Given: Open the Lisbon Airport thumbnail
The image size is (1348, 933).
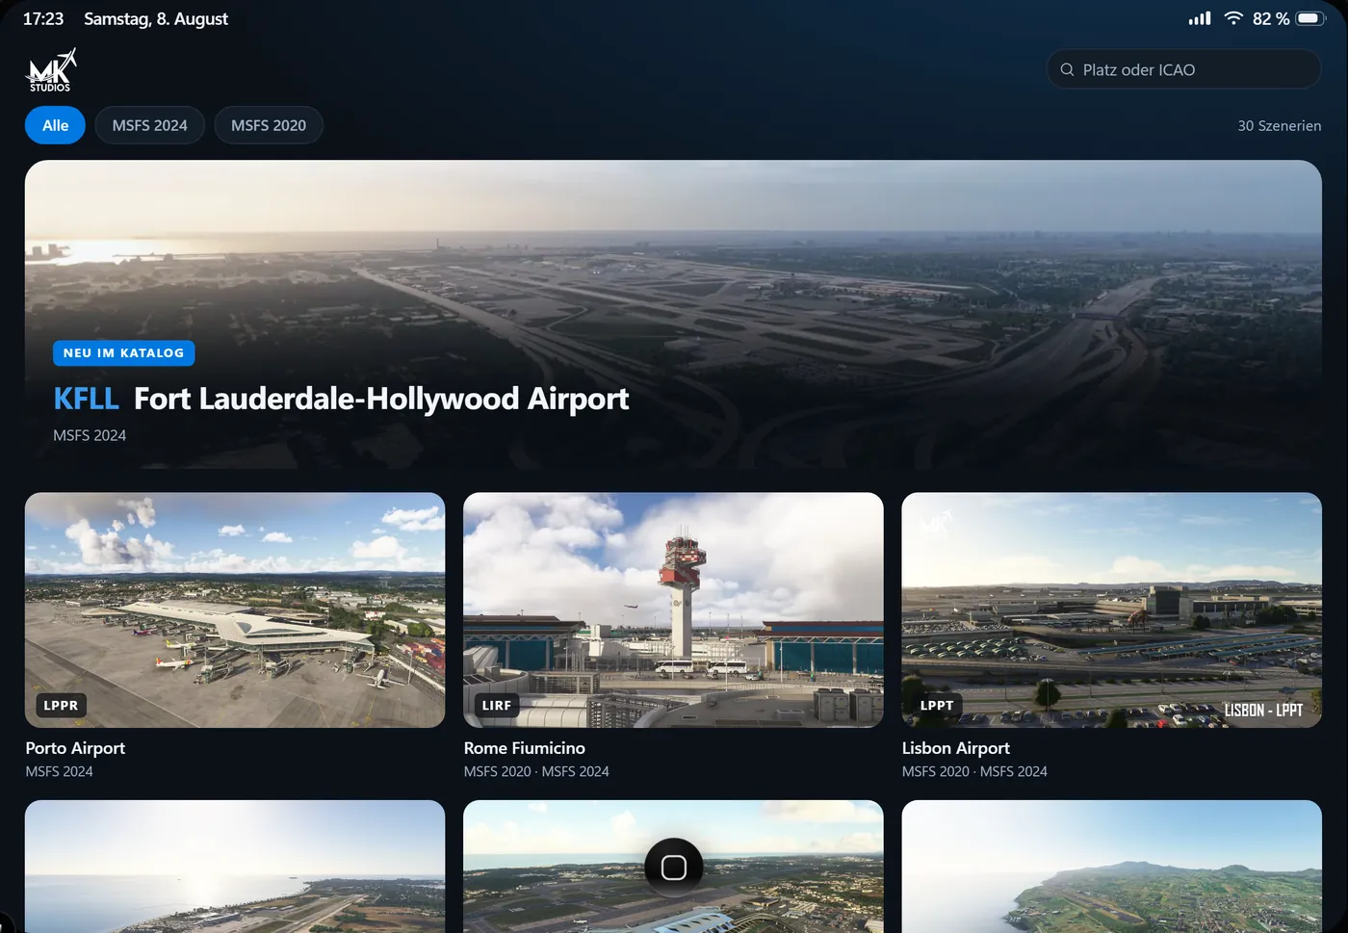Looking at the screenshot, I should click(x=1111, y=610).
